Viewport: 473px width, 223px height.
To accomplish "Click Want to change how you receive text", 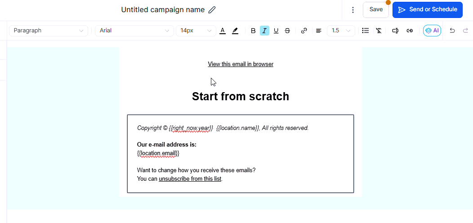I will (196, 170).
